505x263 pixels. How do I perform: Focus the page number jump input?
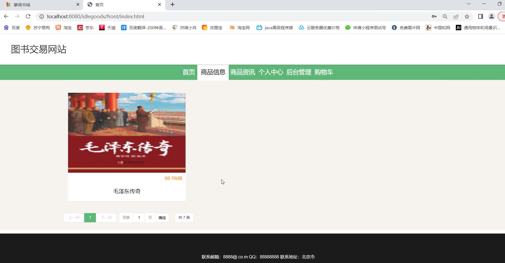(139, 218)
